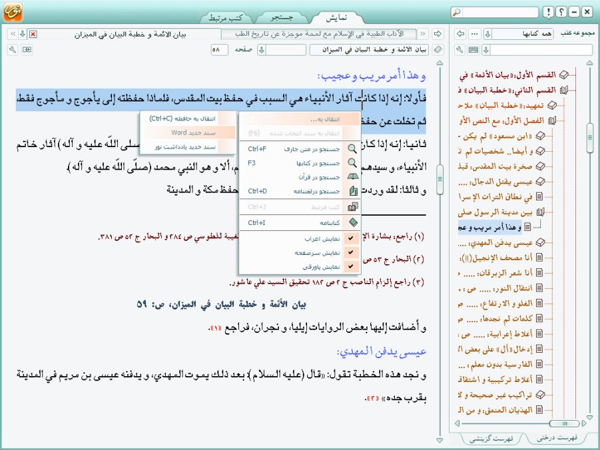Click the magnifier in top search box
The image size is (600, 450).
click(x=456, y=12)
